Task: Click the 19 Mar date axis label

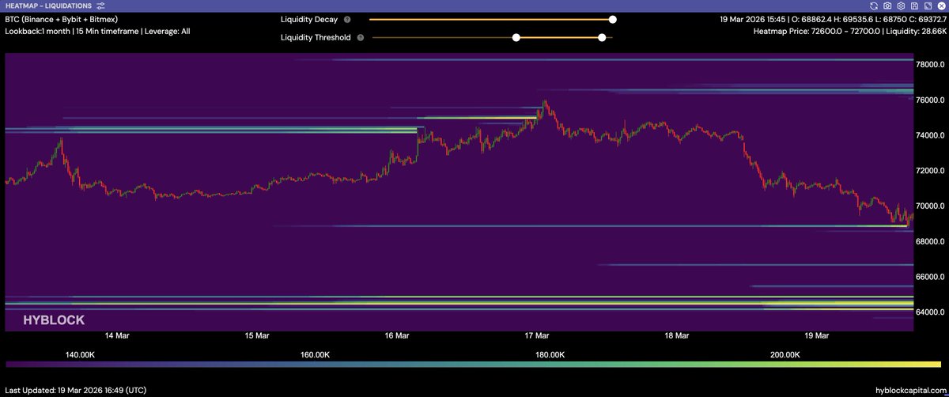Action: click(x=817, y=336)
